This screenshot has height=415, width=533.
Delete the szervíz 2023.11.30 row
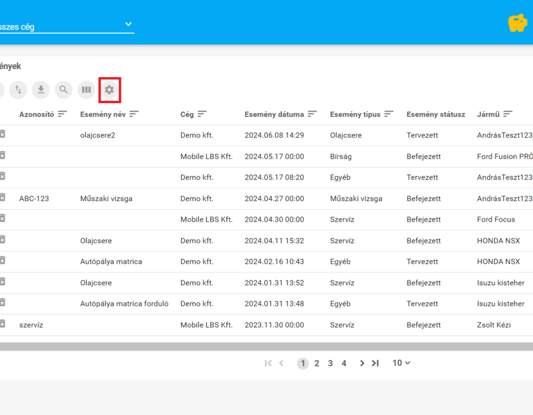pos(2,324)
